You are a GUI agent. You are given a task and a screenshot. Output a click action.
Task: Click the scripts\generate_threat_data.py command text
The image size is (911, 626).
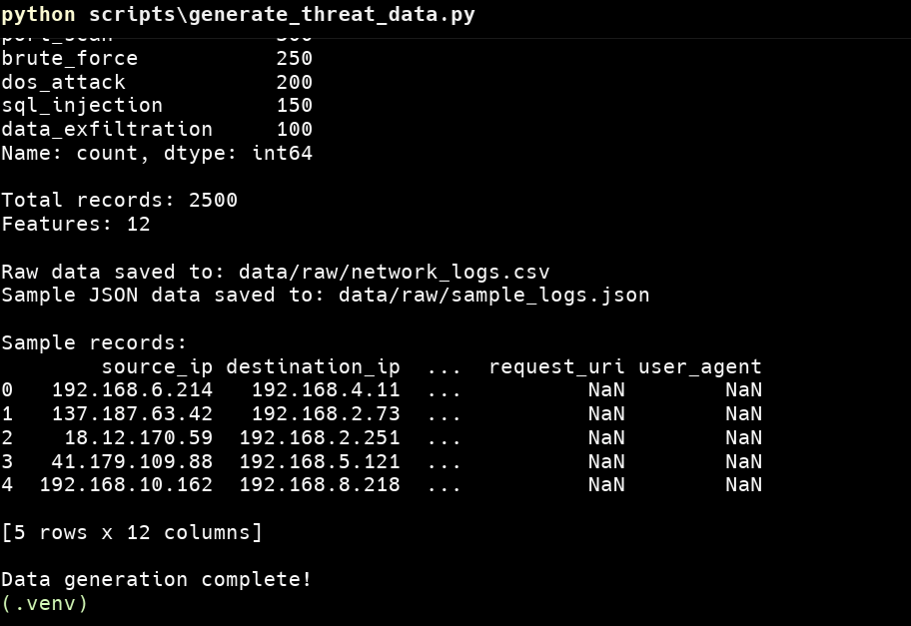(x=282, y=14)
